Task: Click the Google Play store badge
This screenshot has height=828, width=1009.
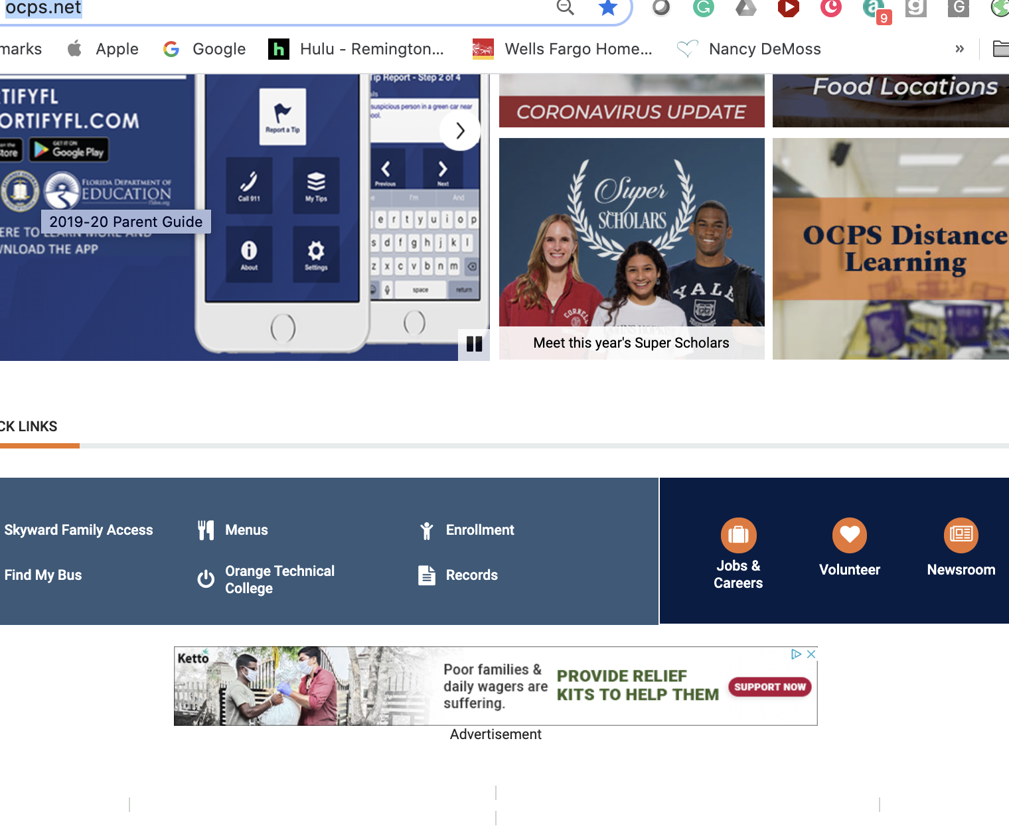Action: [x=68, y=150]
